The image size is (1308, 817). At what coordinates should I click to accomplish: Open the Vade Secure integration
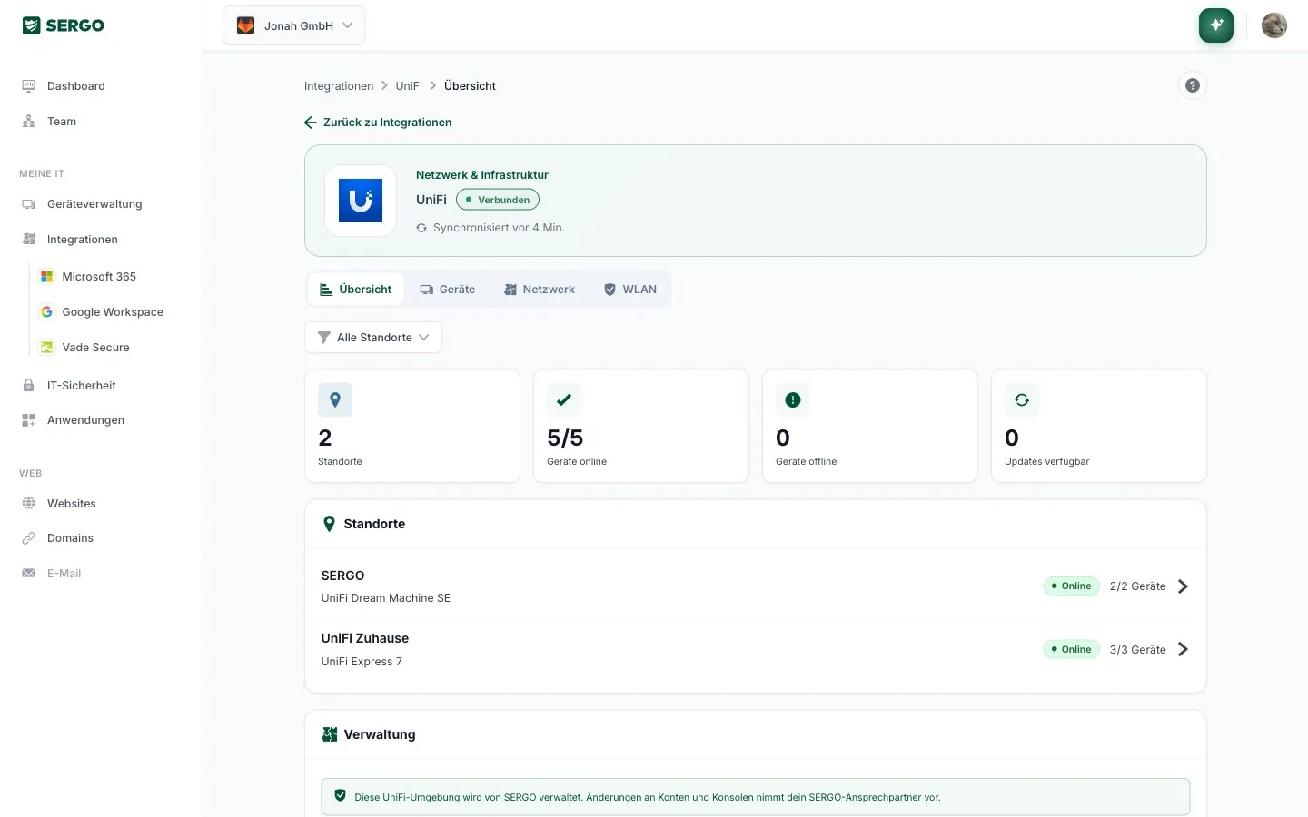tap(95, 348)
